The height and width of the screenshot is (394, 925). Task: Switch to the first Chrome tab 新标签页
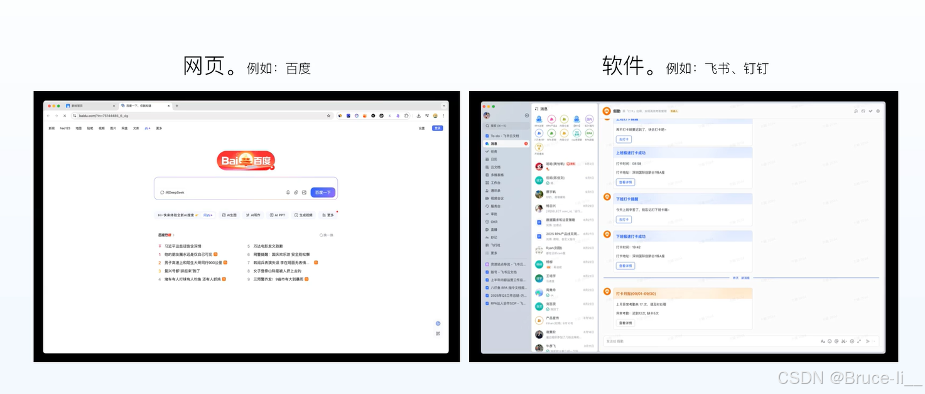point(90,105)
